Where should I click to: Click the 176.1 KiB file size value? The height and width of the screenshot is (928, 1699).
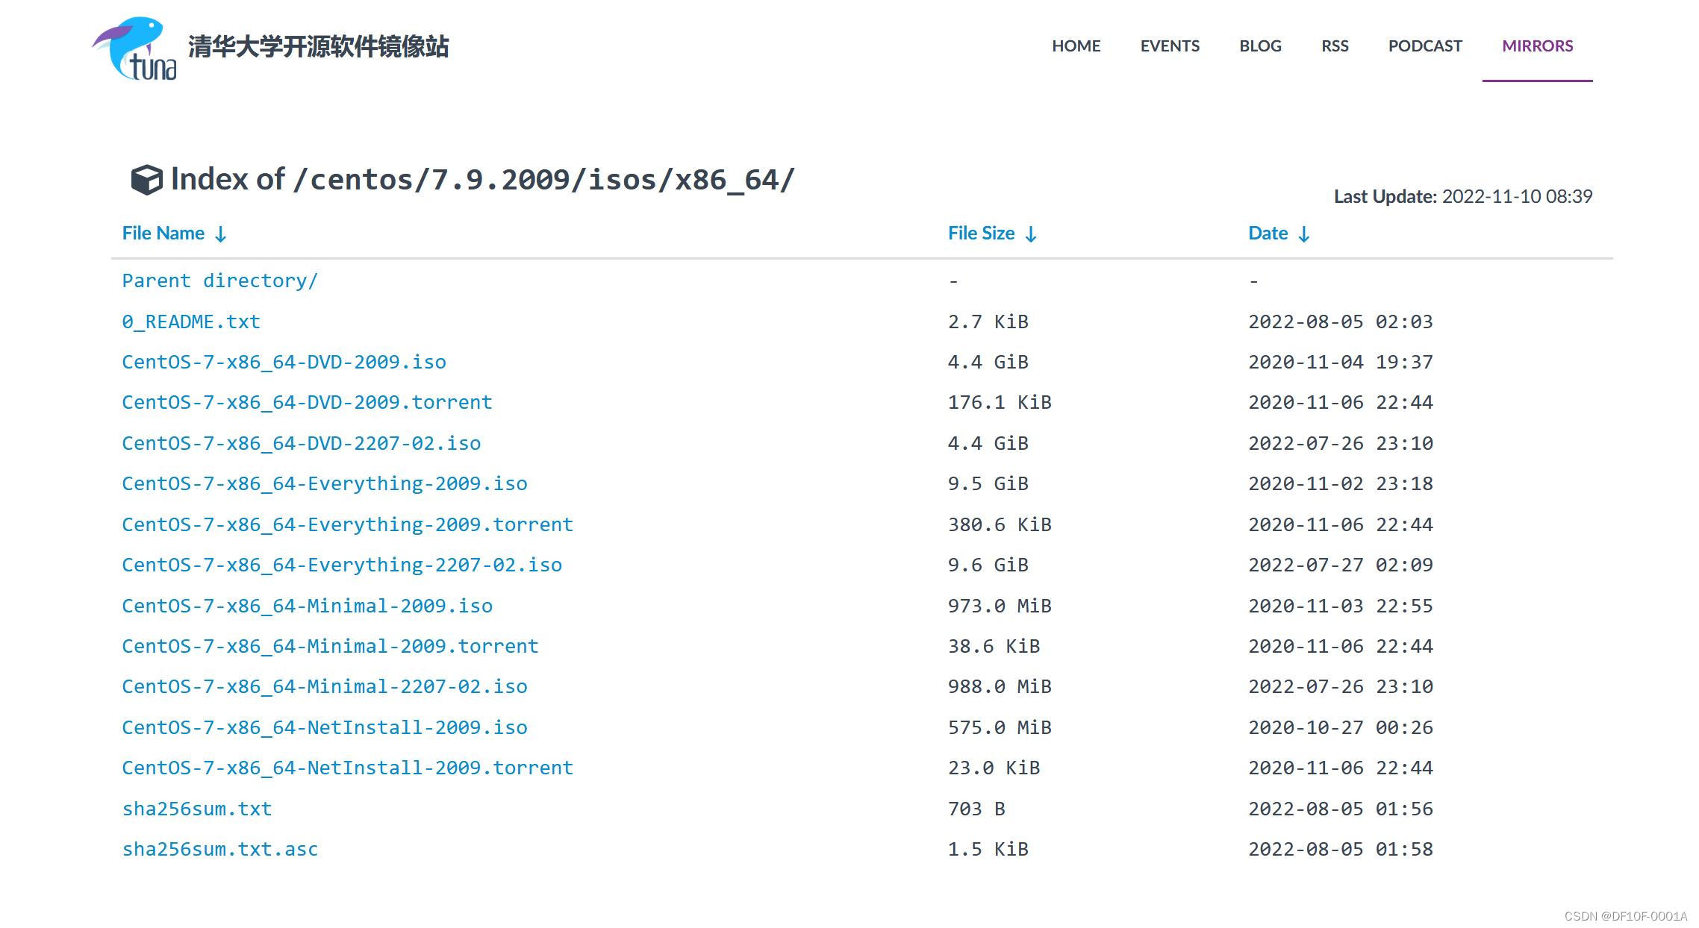(1000, 402)
